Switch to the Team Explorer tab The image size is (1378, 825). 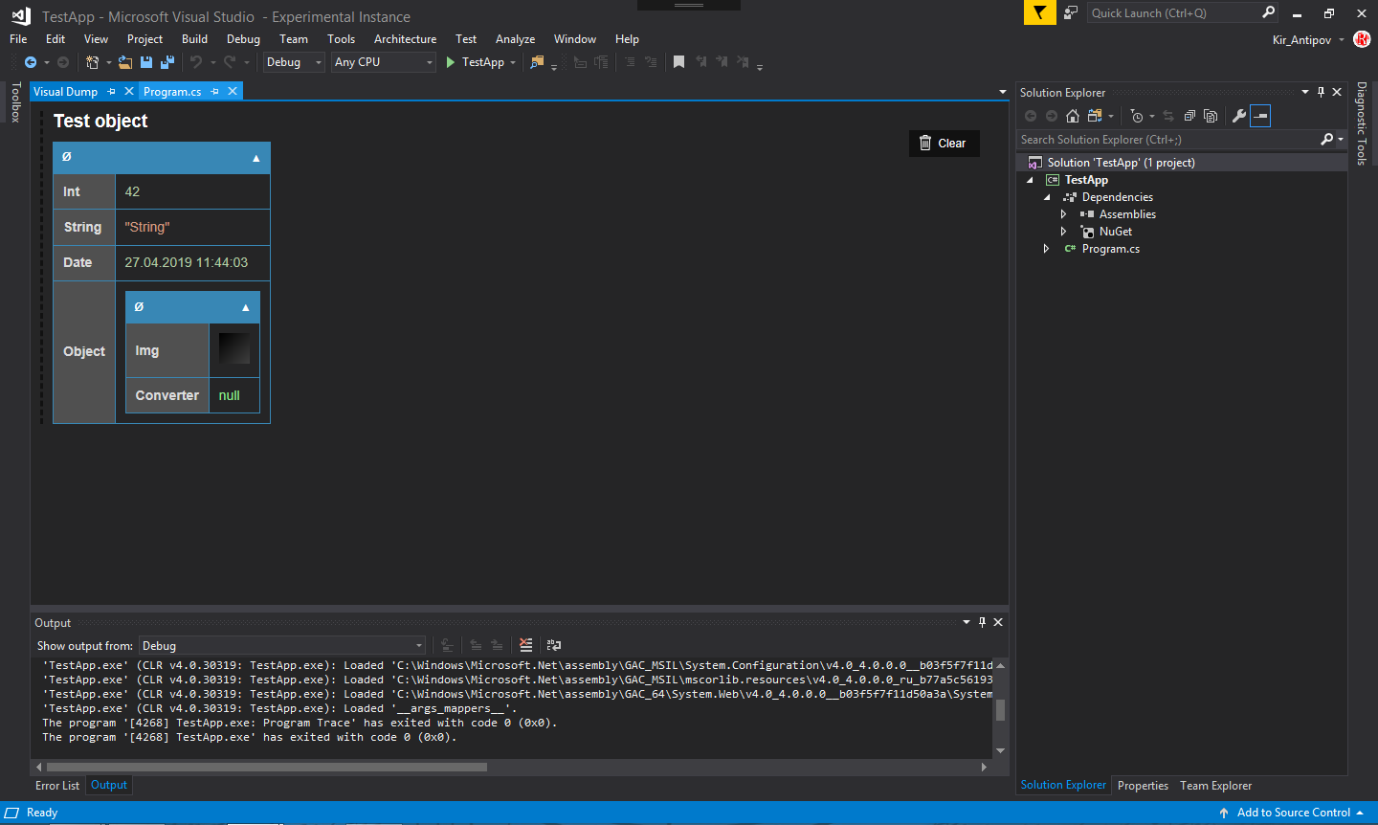coord(1215,786)
